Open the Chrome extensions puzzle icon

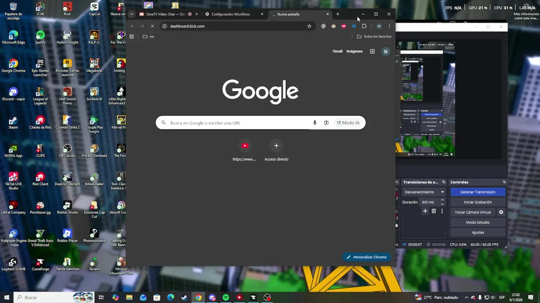pos(364,26)
